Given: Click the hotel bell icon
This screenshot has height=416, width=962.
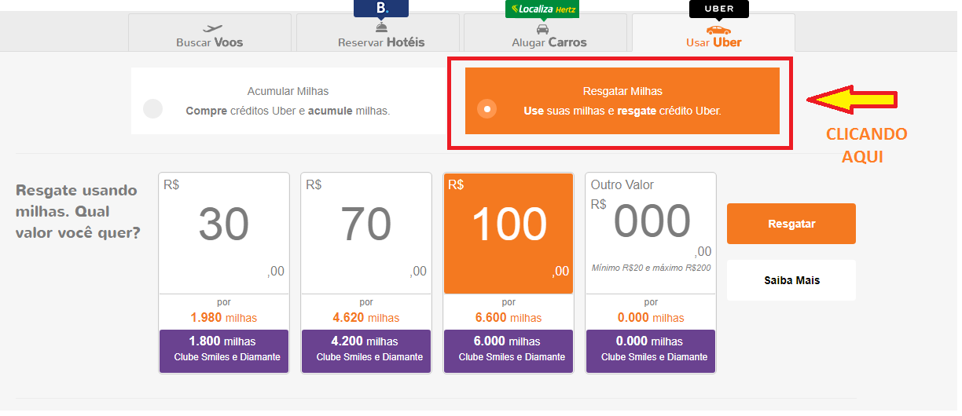Looking at the screenshot, I should click(x=381, y=28).
